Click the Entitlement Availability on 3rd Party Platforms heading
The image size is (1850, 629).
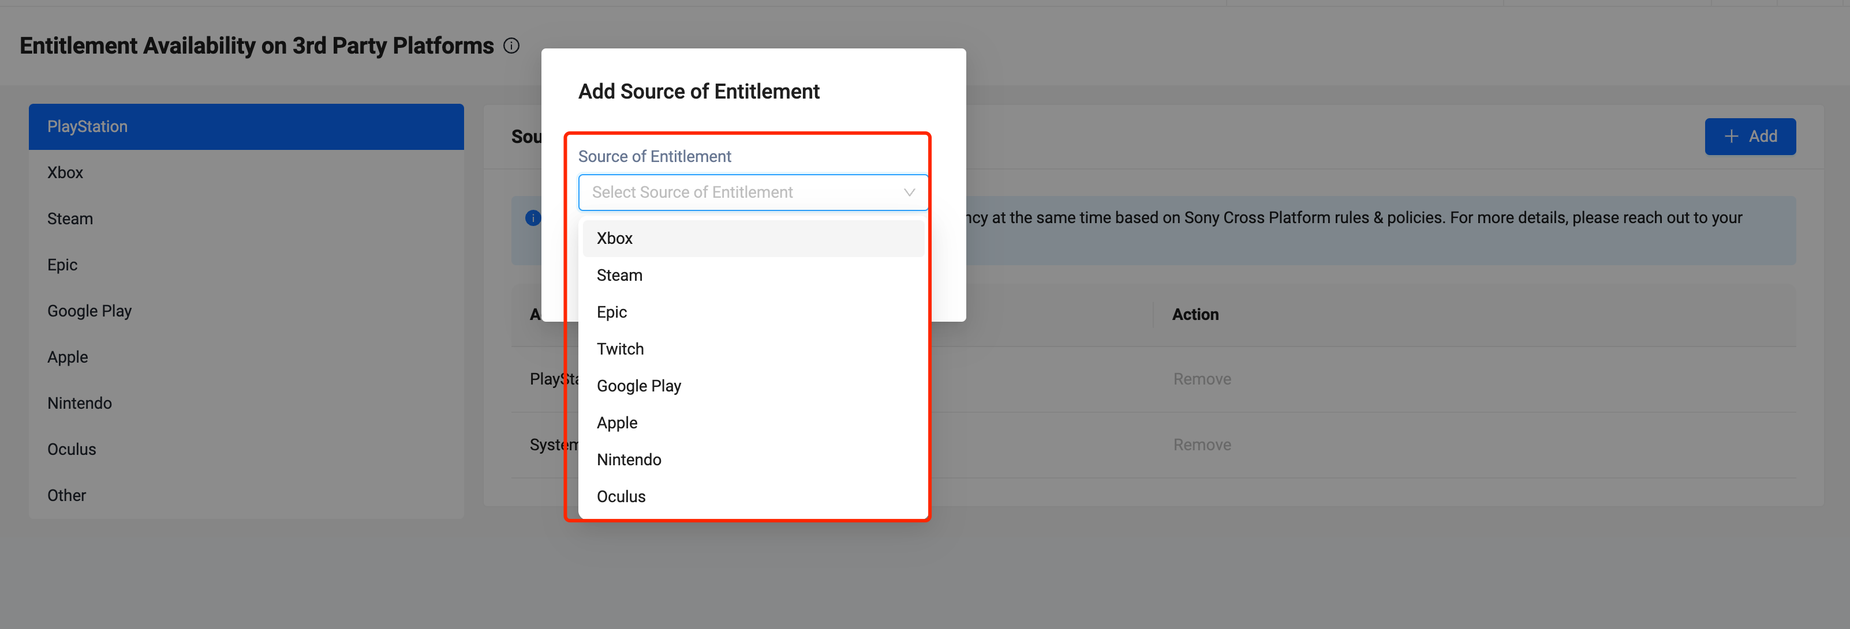(x=256, y=46)
